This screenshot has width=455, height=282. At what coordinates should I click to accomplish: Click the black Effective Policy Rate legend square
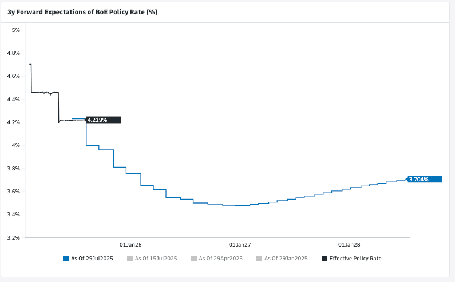click(325, 259)
